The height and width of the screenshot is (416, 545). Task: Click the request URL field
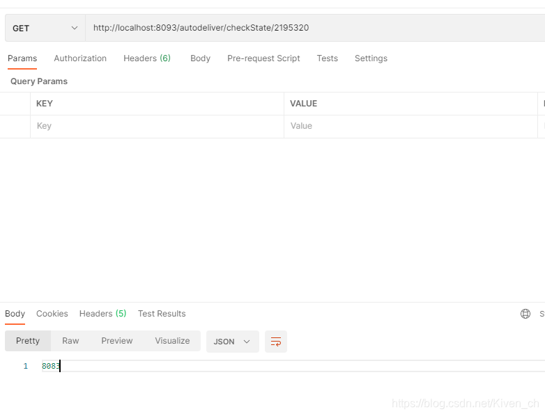point(315,28)
